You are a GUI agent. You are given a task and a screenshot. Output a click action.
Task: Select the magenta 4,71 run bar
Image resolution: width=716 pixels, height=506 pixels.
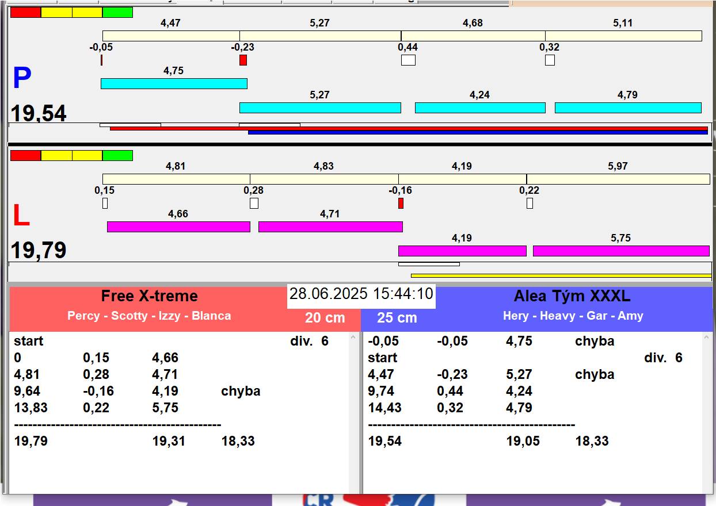(330, 227)
